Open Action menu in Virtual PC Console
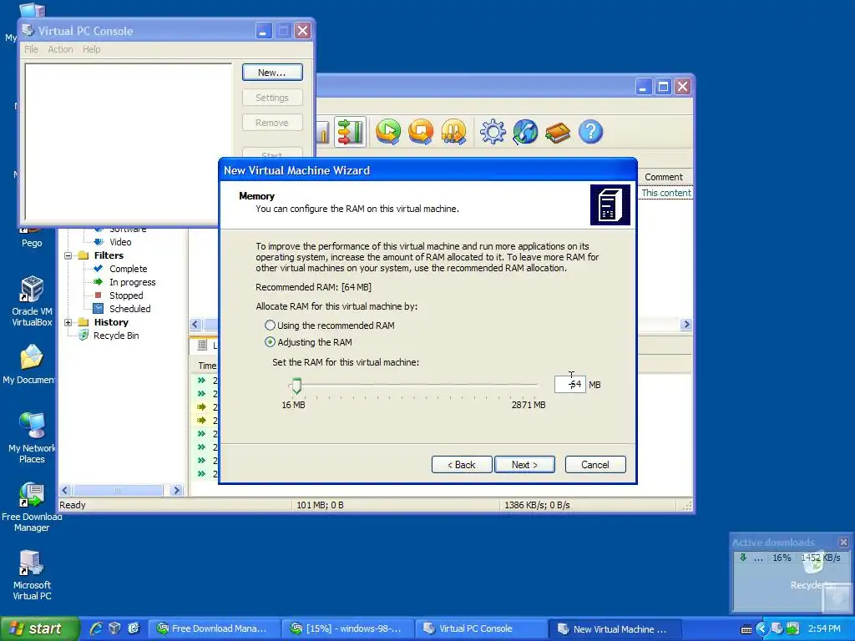The width and height of the screenshot is (855, 641). pyautogui.click(x=60, y=49)
